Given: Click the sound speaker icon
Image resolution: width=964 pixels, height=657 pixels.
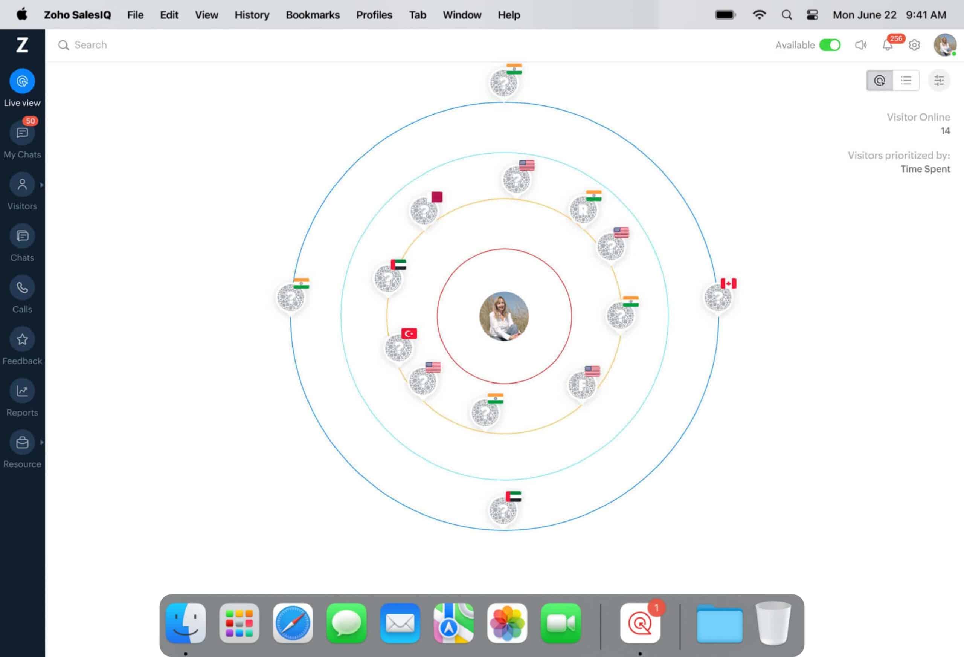Looking at the screenshot, I should pyautogui.click(x=861, y=45).
